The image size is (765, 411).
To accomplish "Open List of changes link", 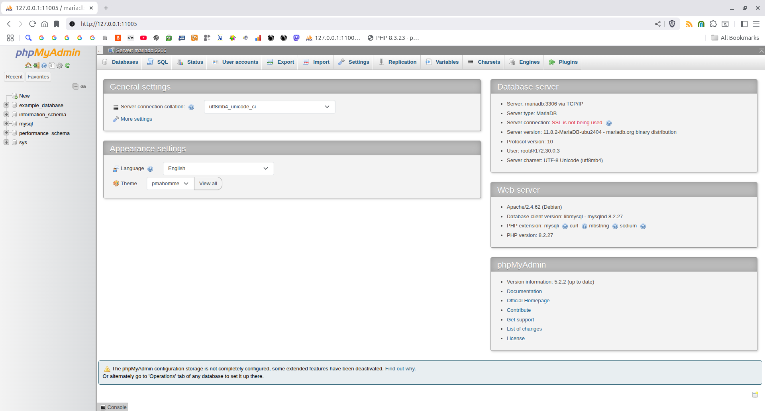I will (524, 329).
